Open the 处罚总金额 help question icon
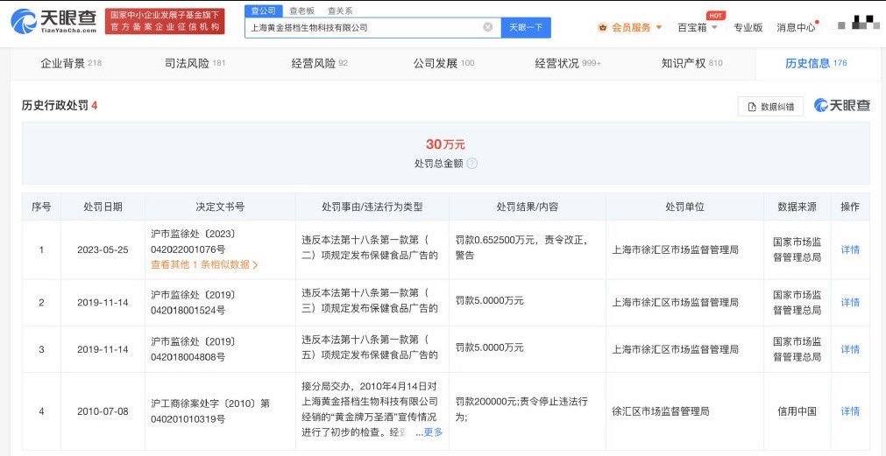Screen dimensions: 886x456 tap(472, 164)
